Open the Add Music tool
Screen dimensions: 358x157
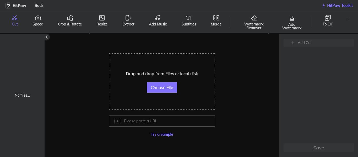(158, 21)
